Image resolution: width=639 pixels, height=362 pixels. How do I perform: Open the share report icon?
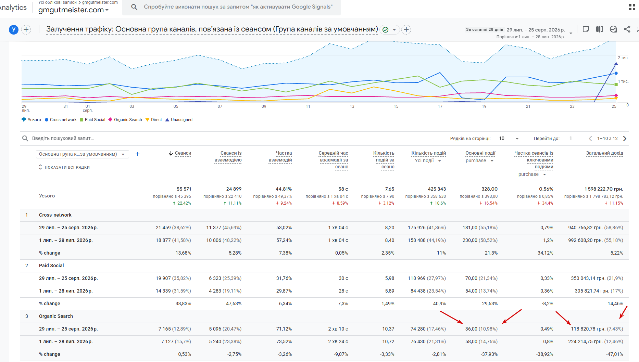[x=627, y=29]
